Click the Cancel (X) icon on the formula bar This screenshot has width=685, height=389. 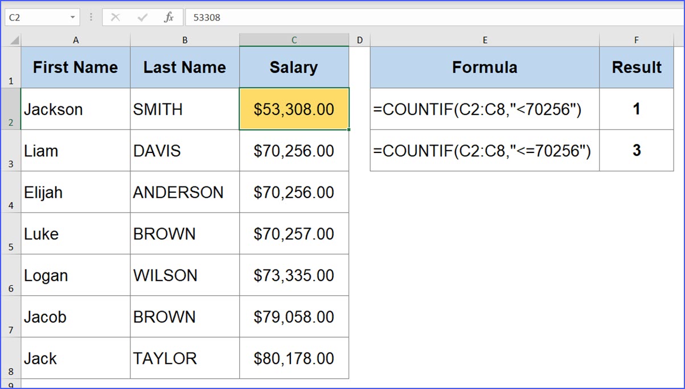[116, 16]
